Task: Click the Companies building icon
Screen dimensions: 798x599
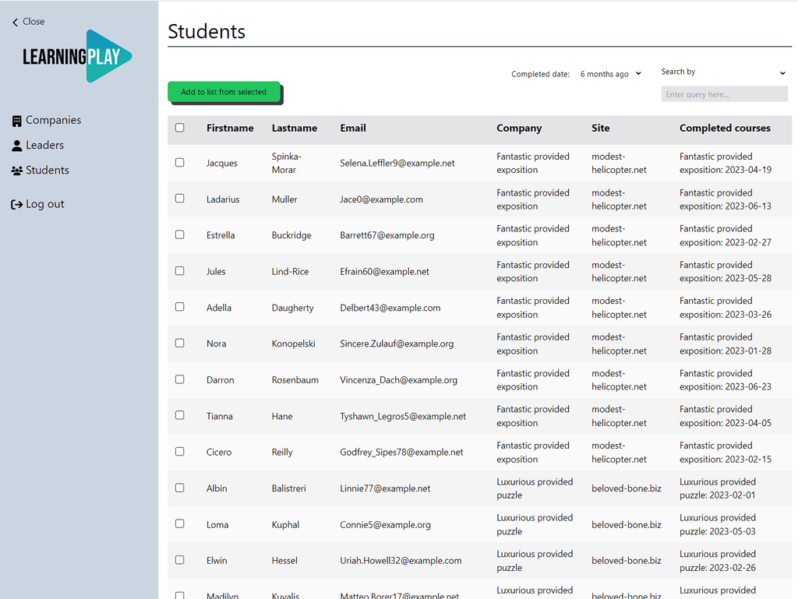Action: (x=17, y=121)
